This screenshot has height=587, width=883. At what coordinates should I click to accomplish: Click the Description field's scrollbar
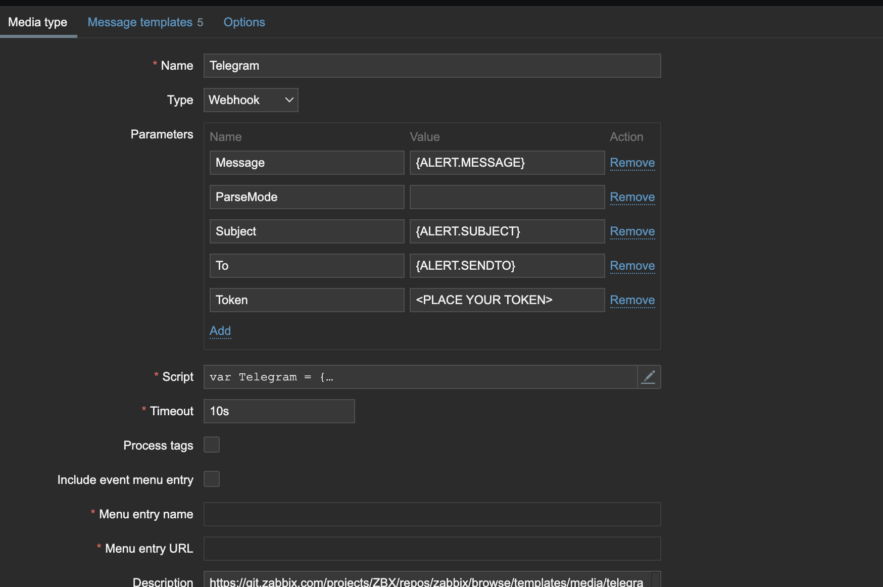click(656, 579)
